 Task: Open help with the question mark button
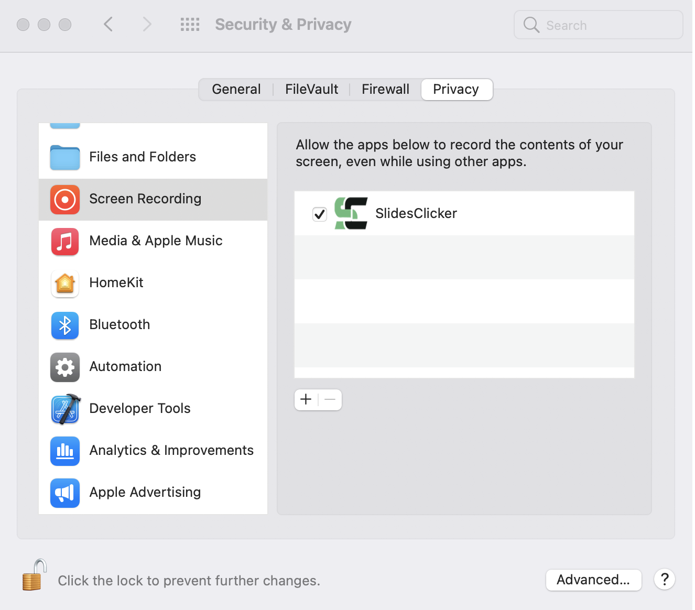pos(665,580)
